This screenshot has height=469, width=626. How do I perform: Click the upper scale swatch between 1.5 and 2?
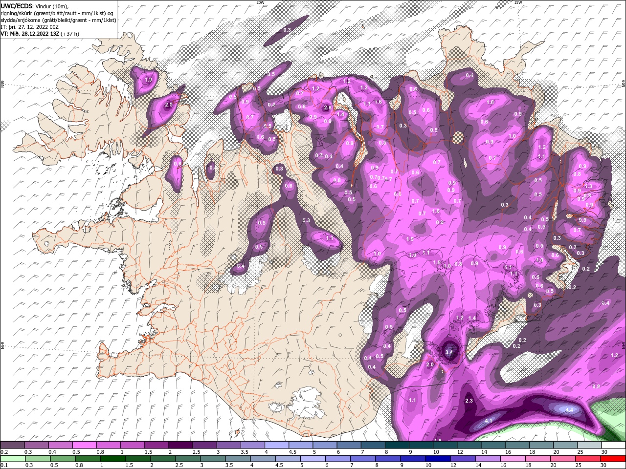[156, 445]
